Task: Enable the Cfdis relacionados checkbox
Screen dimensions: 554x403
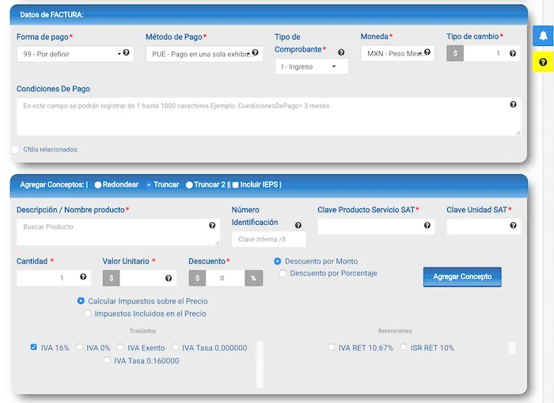Action: 15,149
